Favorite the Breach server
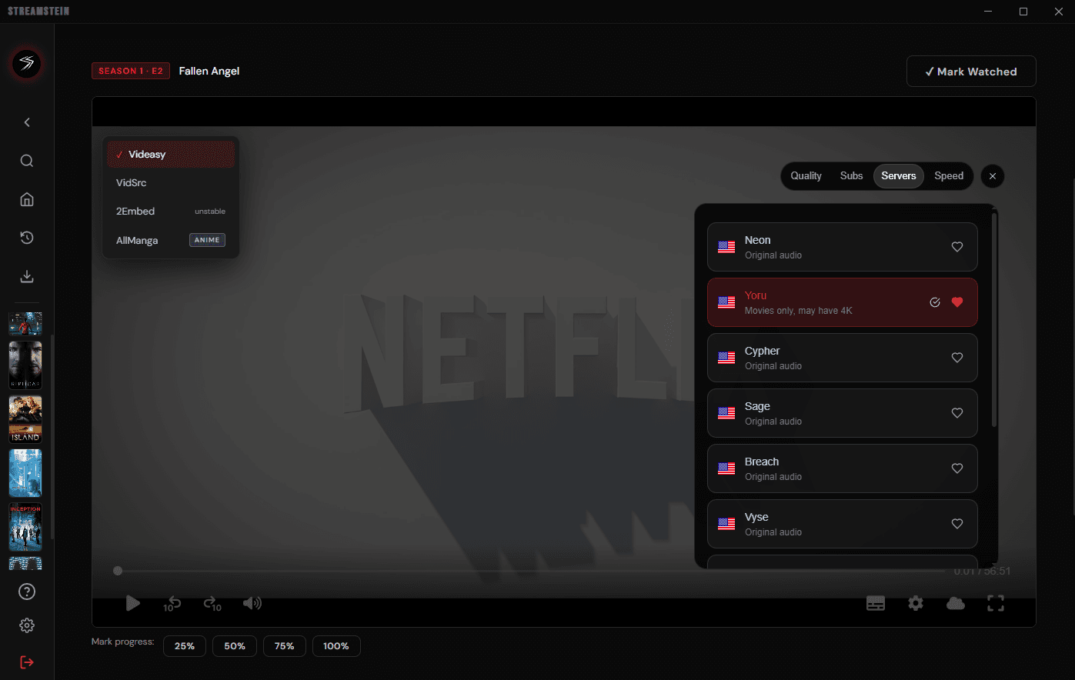The height and width of the screenshot is (680, 1075). click(957, 468)
